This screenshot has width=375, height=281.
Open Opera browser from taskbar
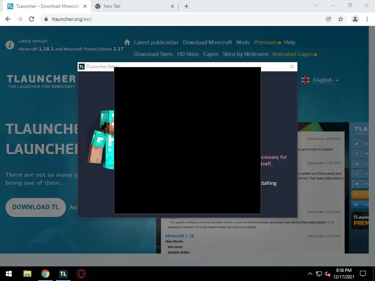81,274
